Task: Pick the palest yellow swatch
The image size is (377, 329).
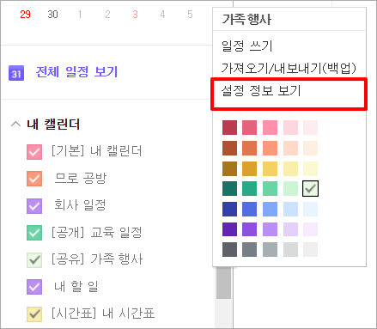Action: coord(310,168)
